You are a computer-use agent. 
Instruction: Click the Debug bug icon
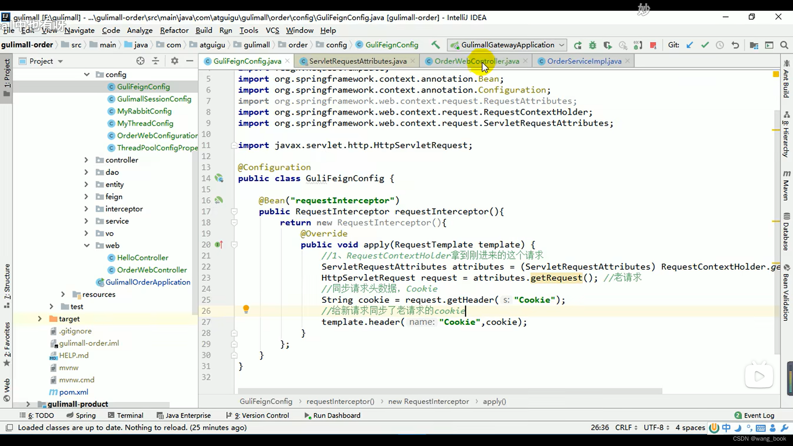click(593, 45)
